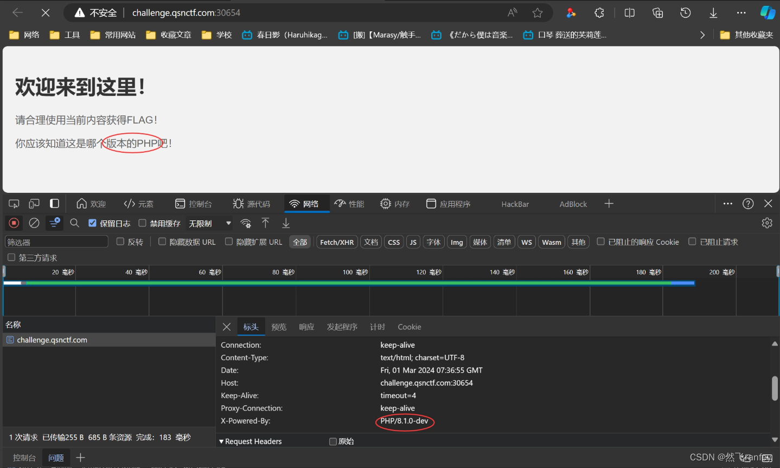Toggle the 保留日志 checkbox
Screen dimensions: 780x468
pyautogui.click(x=93, y=223)
